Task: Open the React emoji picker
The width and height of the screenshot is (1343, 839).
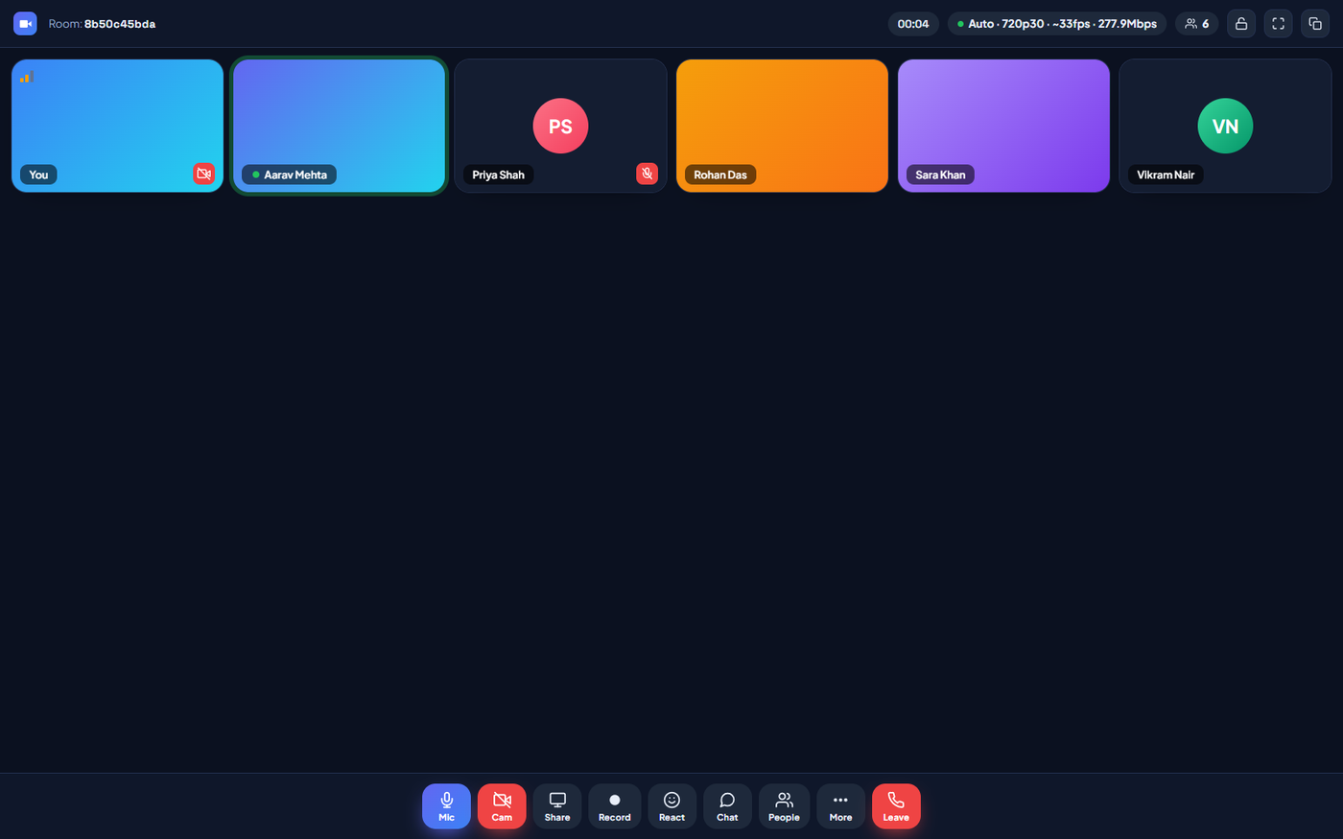Action: pos(671,806)
